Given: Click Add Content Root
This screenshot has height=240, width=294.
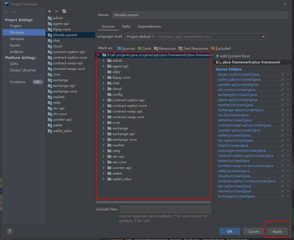Looking at the screenshot, I should click(x=233, y=56).
